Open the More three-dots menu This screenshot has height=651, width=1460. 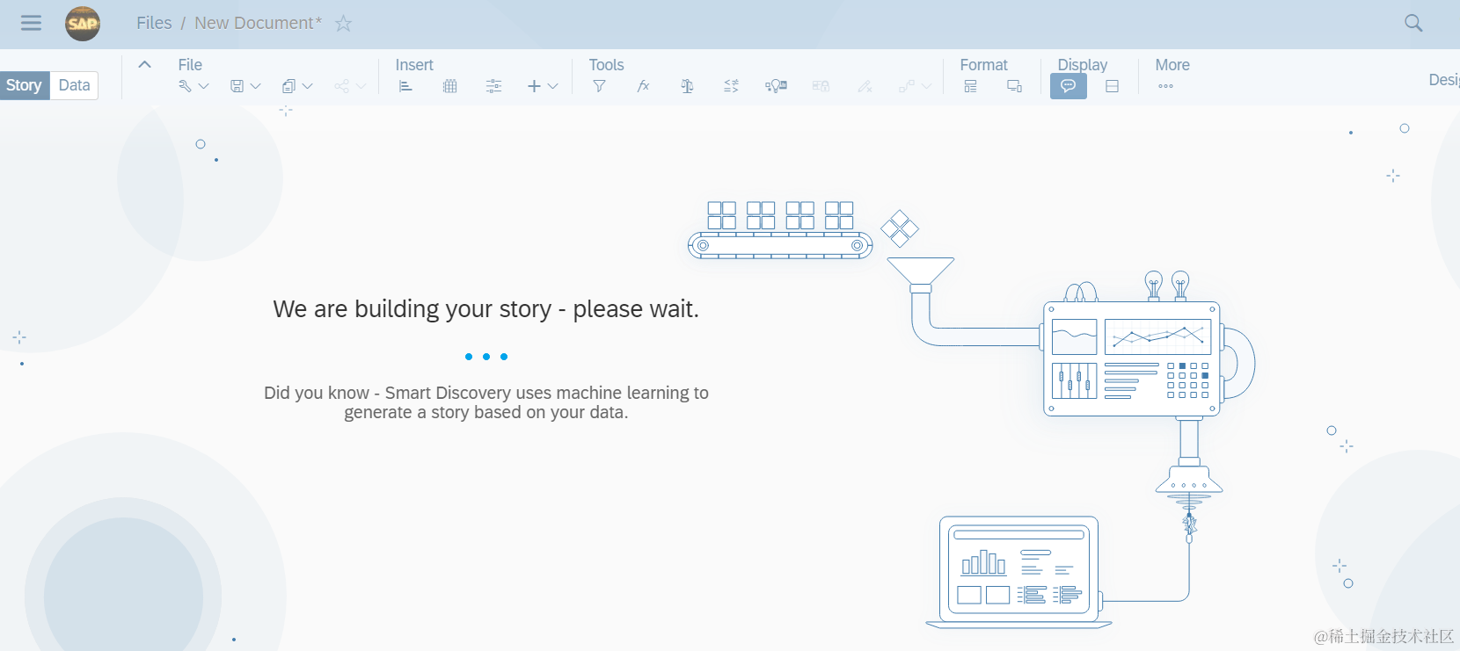pos(1165,86)
